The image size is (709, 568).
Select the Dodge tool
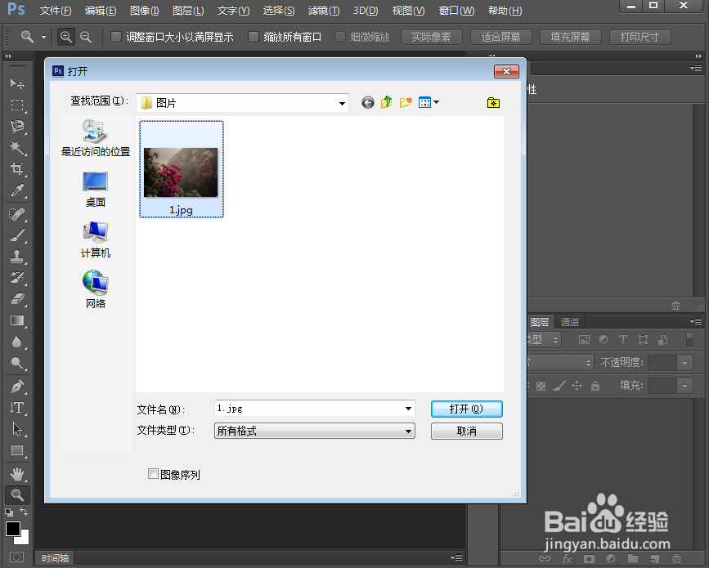(x=17, y=363)
